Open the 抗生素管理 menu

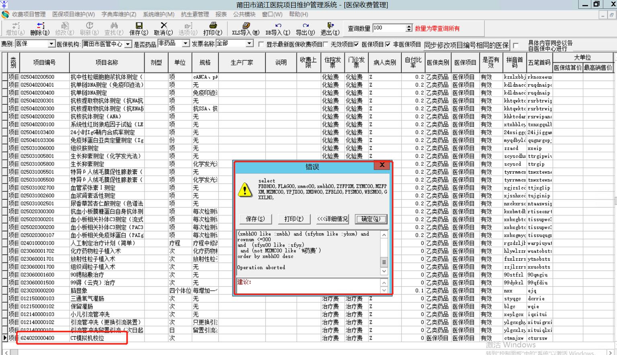(195, 14)
